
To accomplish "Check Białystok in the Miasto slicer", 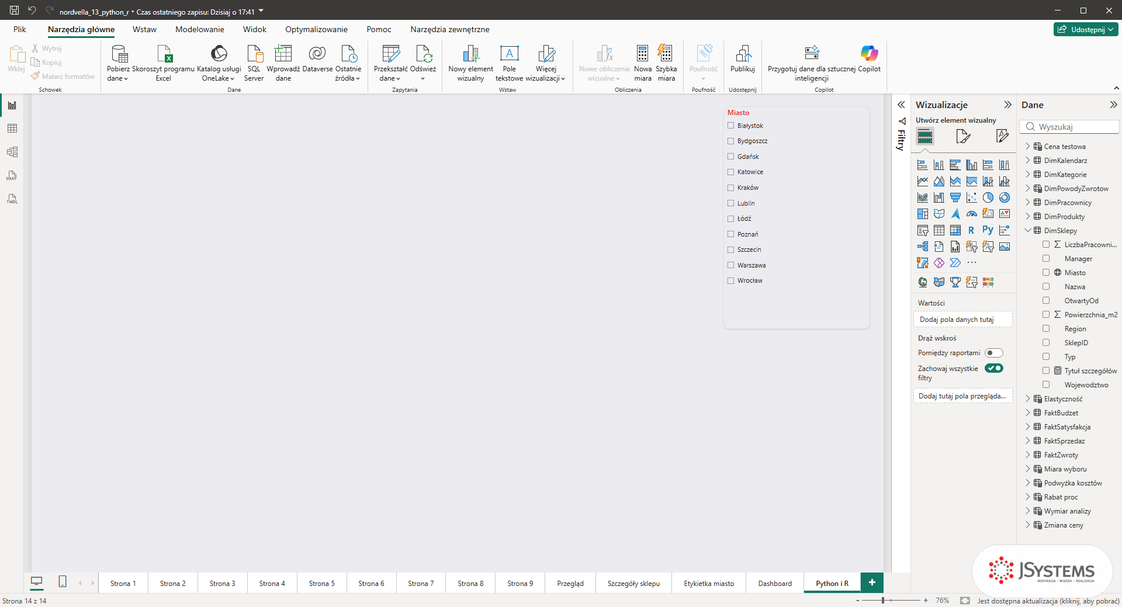I will 730,126.
